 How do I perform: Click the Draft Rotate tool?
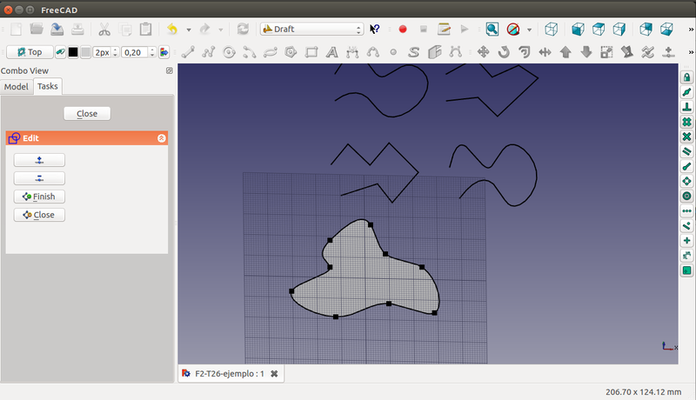(504, 52)
